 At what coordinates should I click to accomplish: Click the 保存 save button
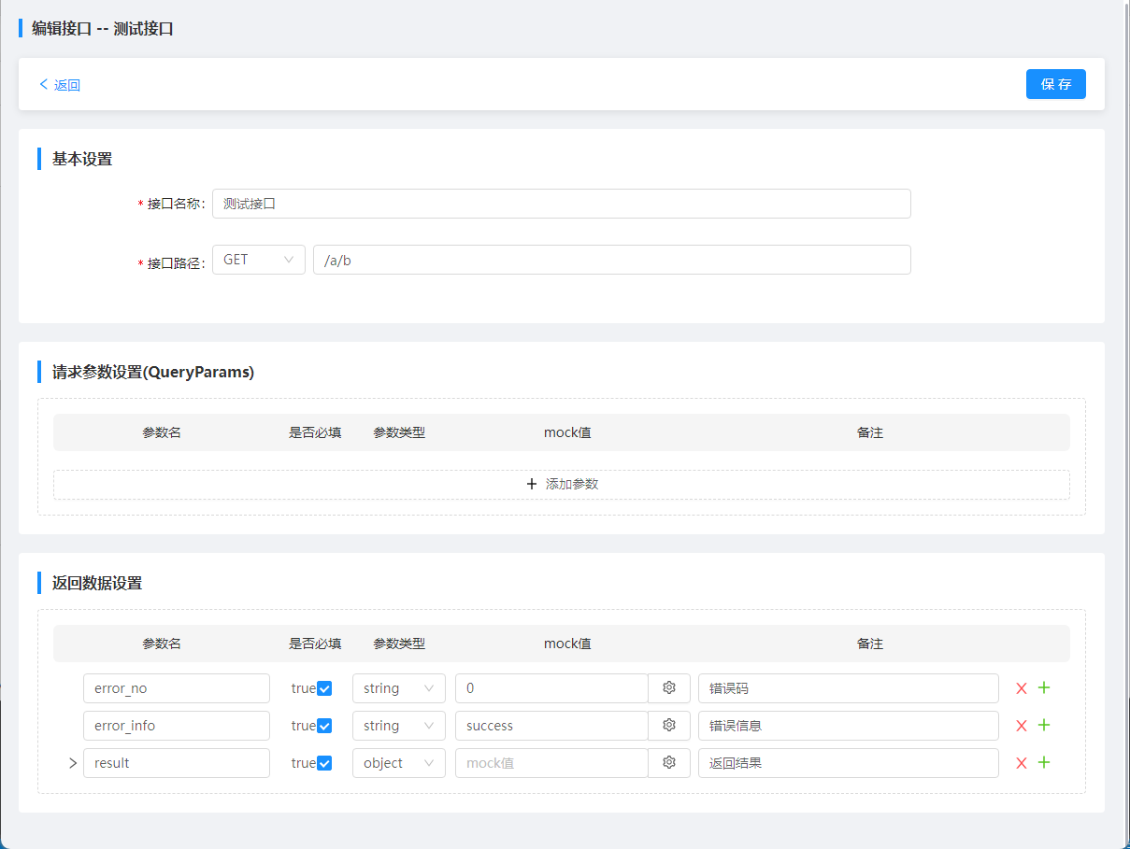click(1055, 84)
